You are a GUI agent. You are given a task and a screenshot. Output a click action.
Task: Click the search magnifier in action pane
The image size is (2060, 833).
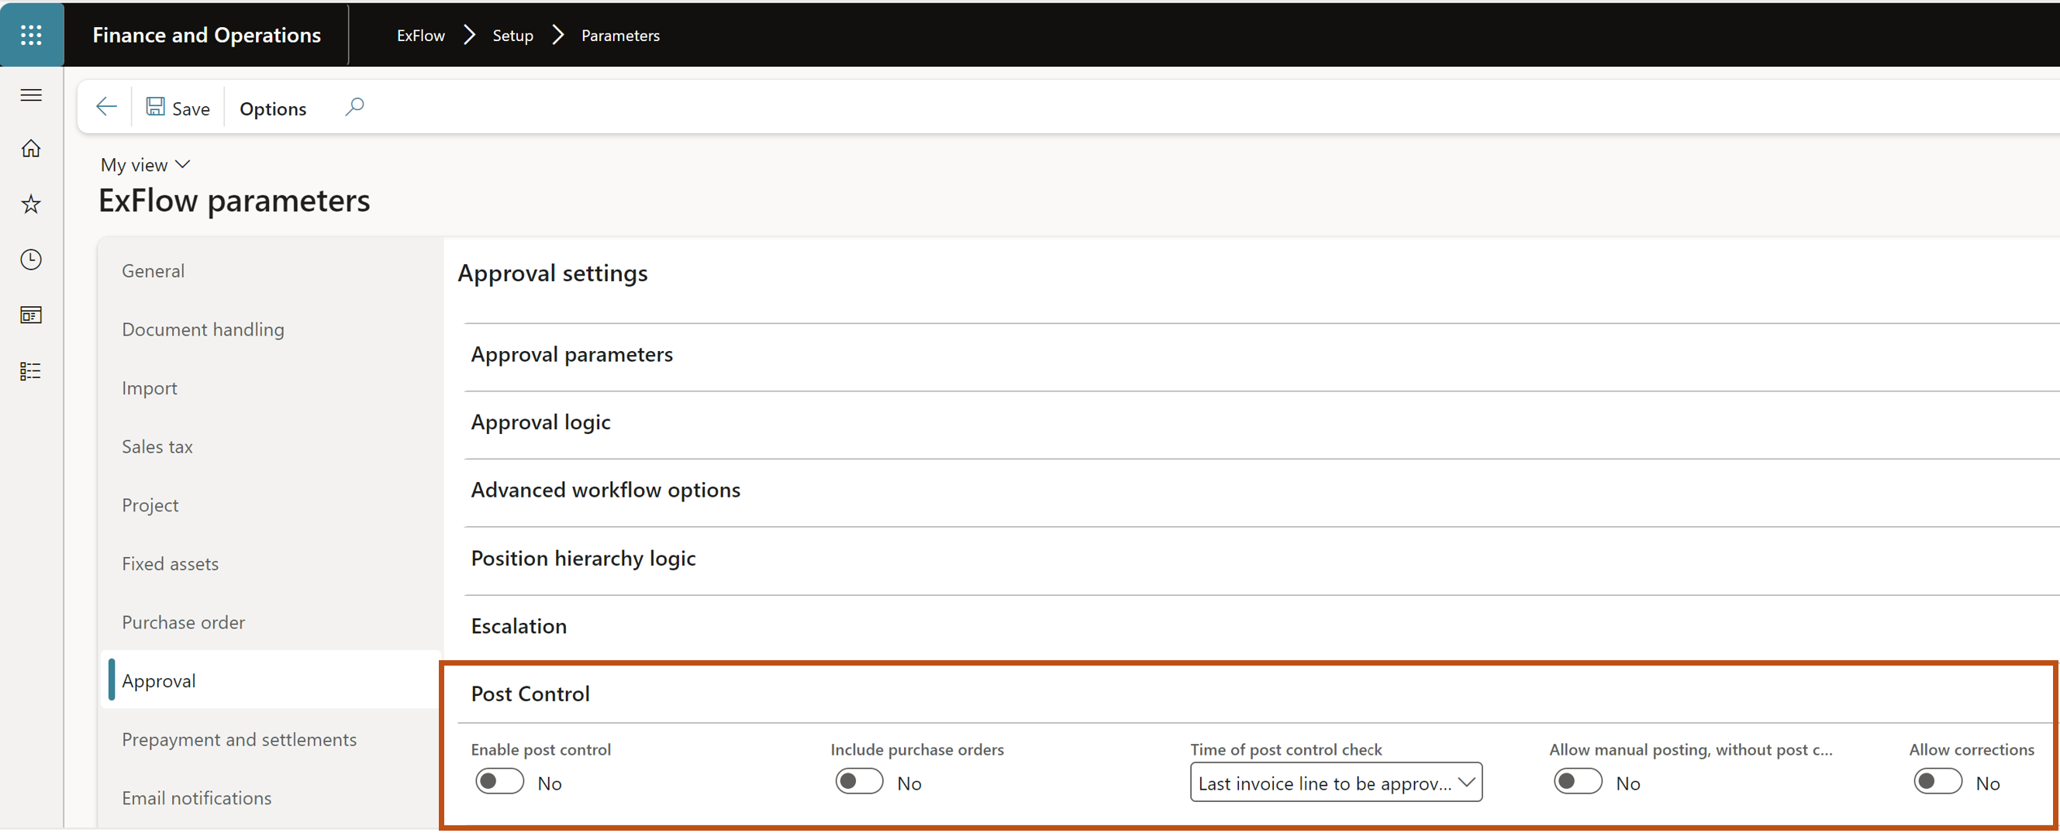(354, 107)
